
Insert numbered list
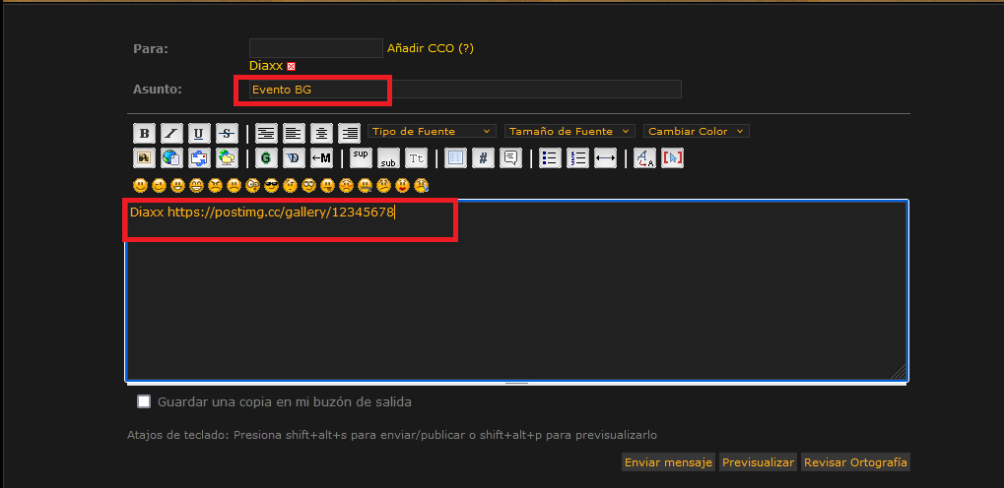click(x=577, y=157)
